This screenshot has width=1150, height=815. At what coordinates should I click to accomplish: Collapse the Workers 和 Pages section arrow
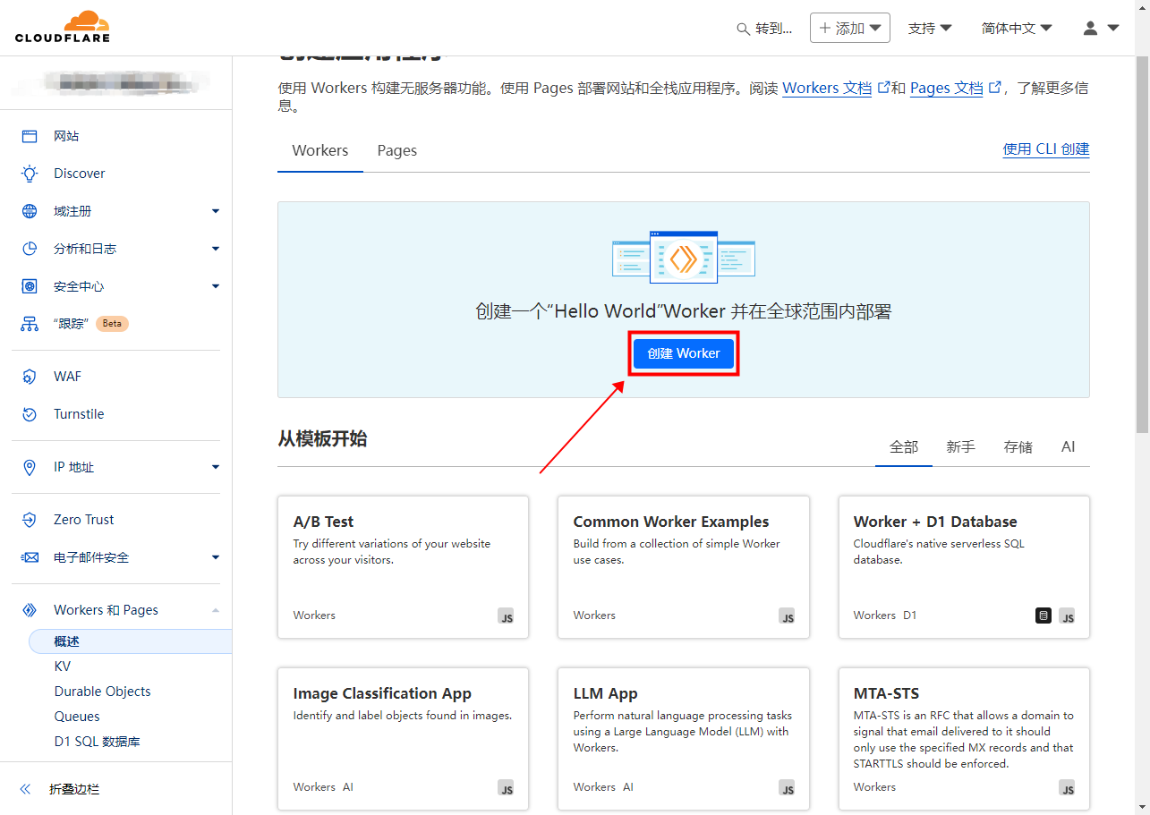pos(215,610)
